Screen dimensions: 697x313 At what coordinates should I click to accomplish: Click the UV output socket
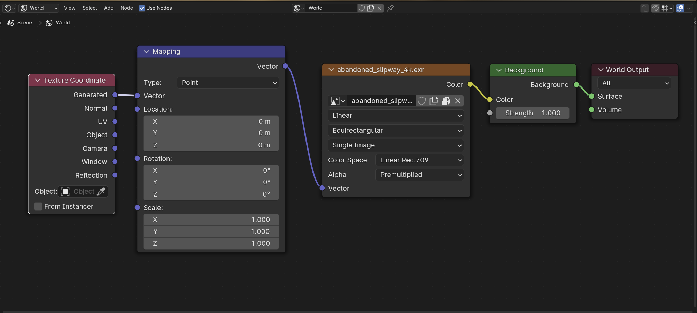[115, 122]
